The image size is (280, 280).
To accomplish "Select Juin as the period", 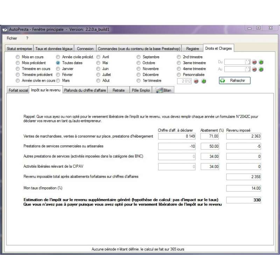I will [98, 69].
